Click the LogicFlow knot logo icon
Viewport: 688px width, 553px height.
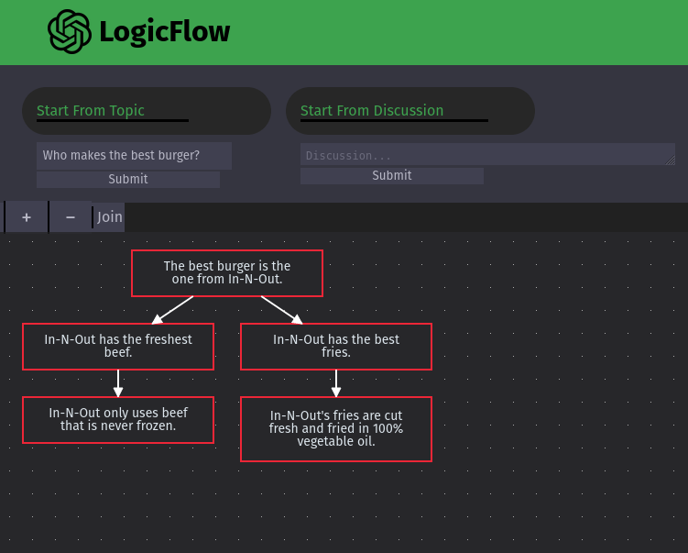pos(70,31)
